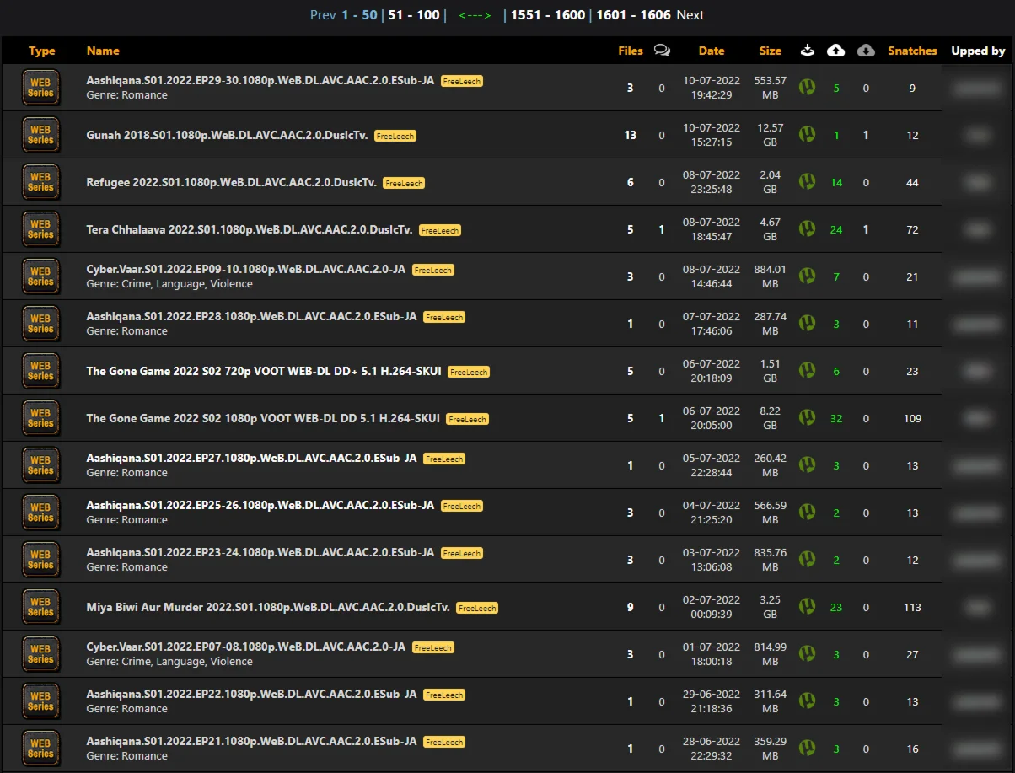
Task: Open Miya Biwi Aur Murder torrent details
Action: 267,607
